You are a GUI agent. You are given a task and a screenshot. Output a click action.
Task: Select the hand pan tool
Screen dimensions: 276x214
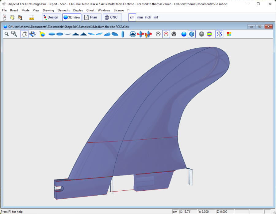pyautogui.click(x=24, y=34)
